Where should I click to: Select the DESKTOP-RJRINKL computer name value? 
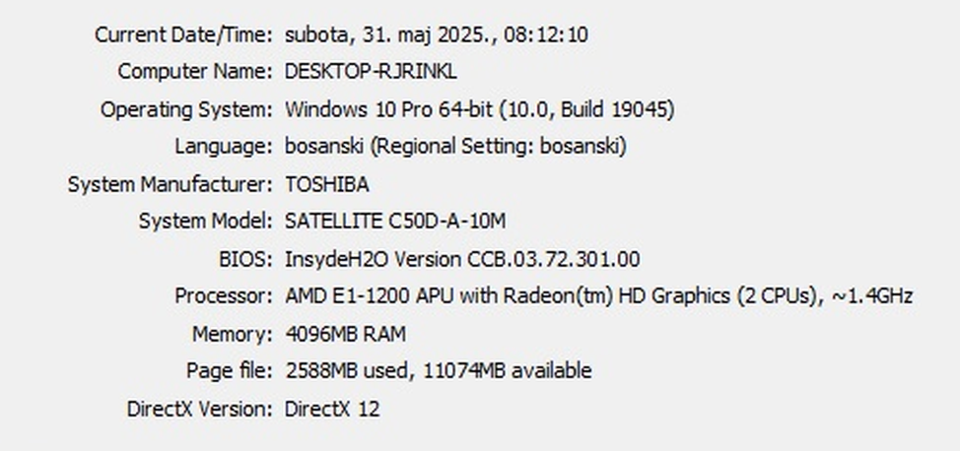click(371, 72)
